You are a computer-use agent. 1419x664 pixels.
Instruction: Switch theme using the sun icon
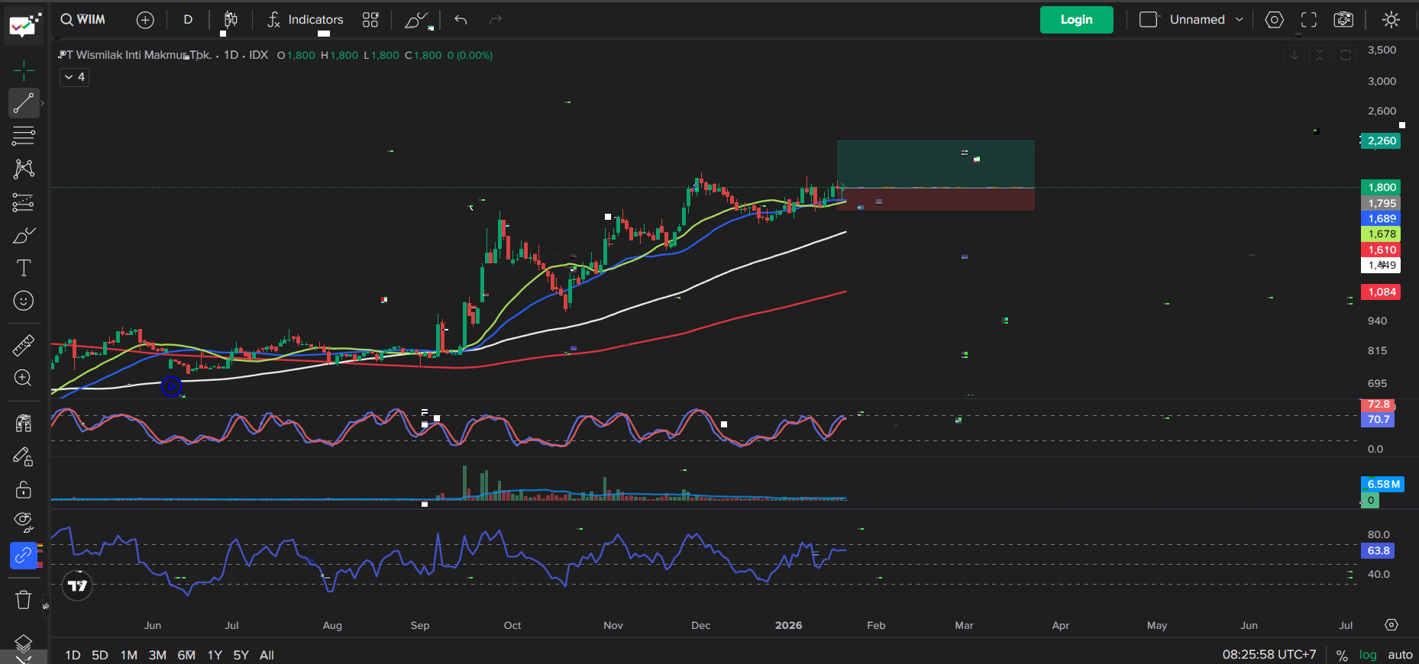coord(1391,20)
